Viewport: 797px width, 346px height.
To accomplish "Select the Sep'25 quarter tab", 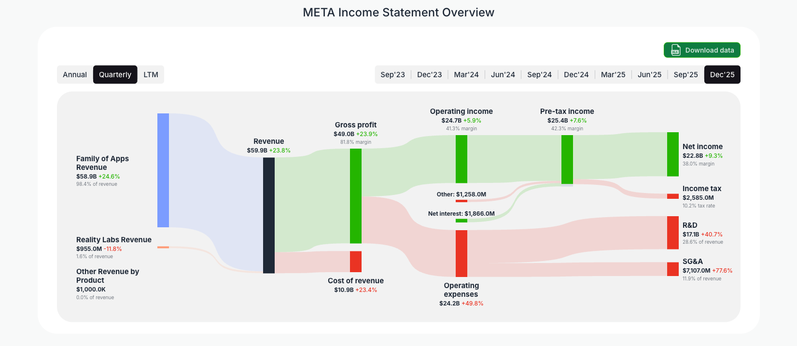I will (685, 74).
